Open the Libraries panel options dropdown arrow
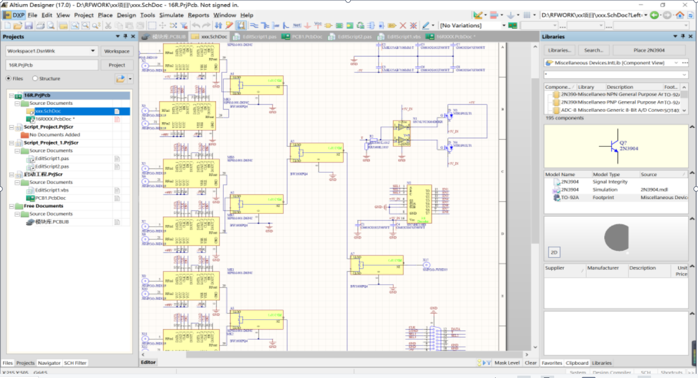Viewport: 698px width, 378px height. [675, 37]
